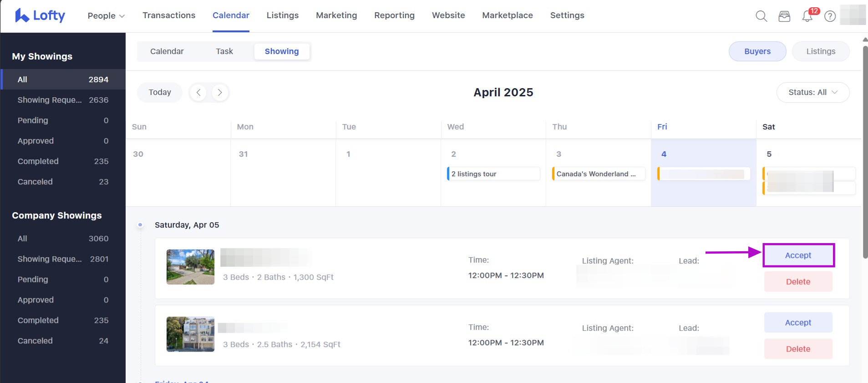
Task: Toggle the Buyers view pill
Action: tap(757, 51)
